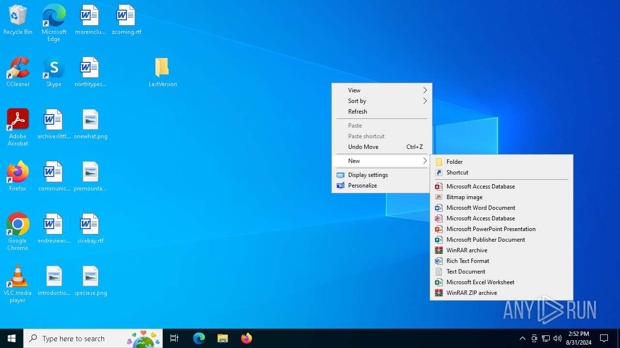This screenshot has width=620, height=348.
Task: Open the network tray icon
Action: (x=546, y=338)
